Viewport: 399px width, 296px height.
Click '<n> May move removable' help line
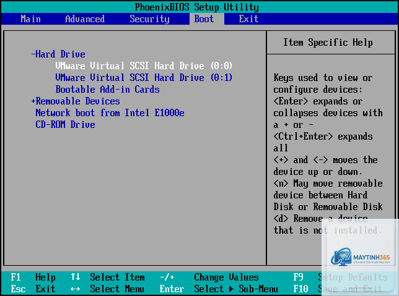pos(328,184)
